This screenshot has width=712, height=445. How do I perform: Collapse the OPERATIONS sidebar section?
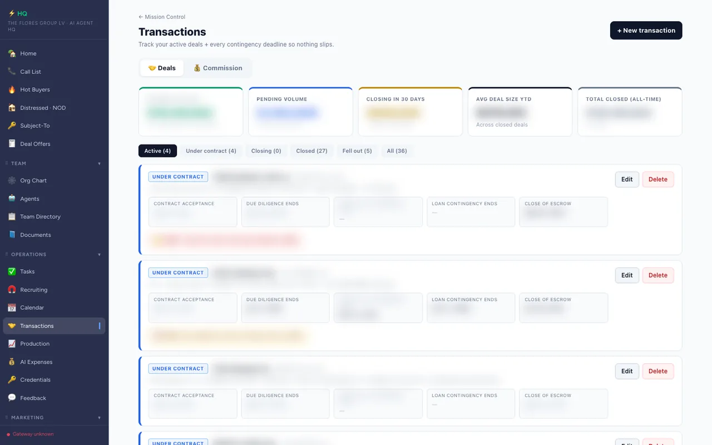click(100, 255)
